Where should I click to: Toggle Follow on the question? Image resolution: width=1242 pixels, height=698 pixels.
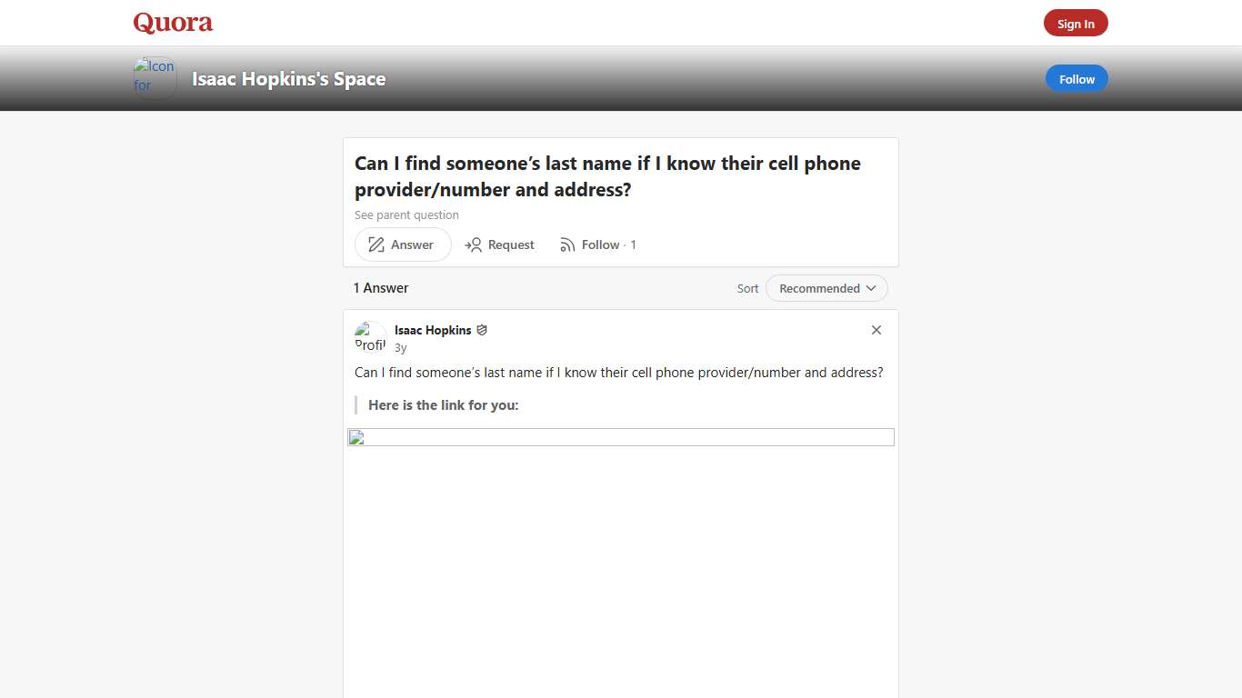602,244
